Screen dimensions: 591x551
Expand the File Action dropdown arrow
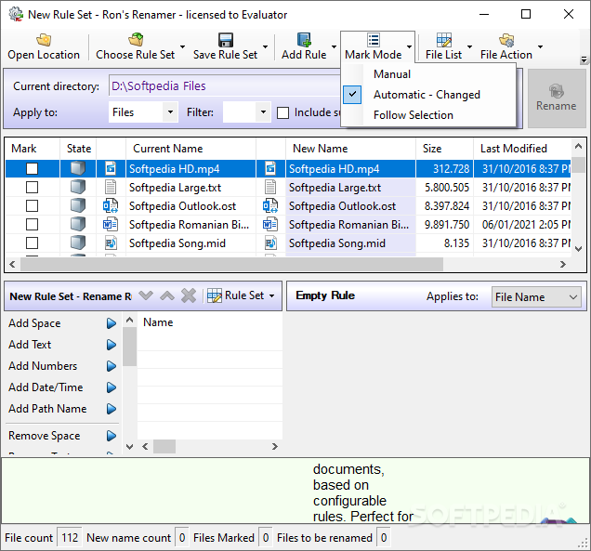point(540,46)
